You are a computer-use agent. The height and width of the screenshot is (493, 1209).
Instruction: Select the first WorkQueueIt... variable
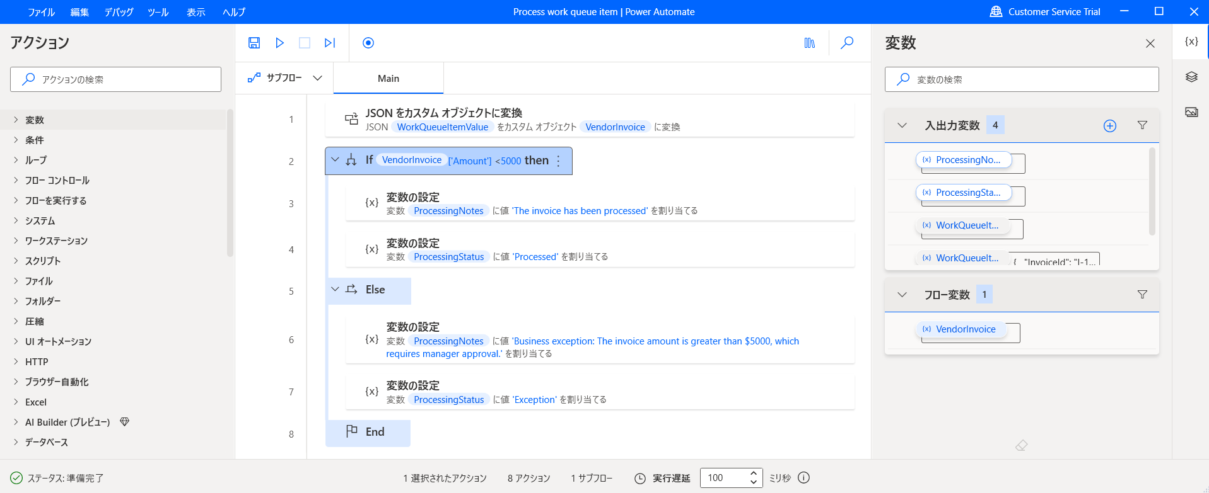coord(962,225)
